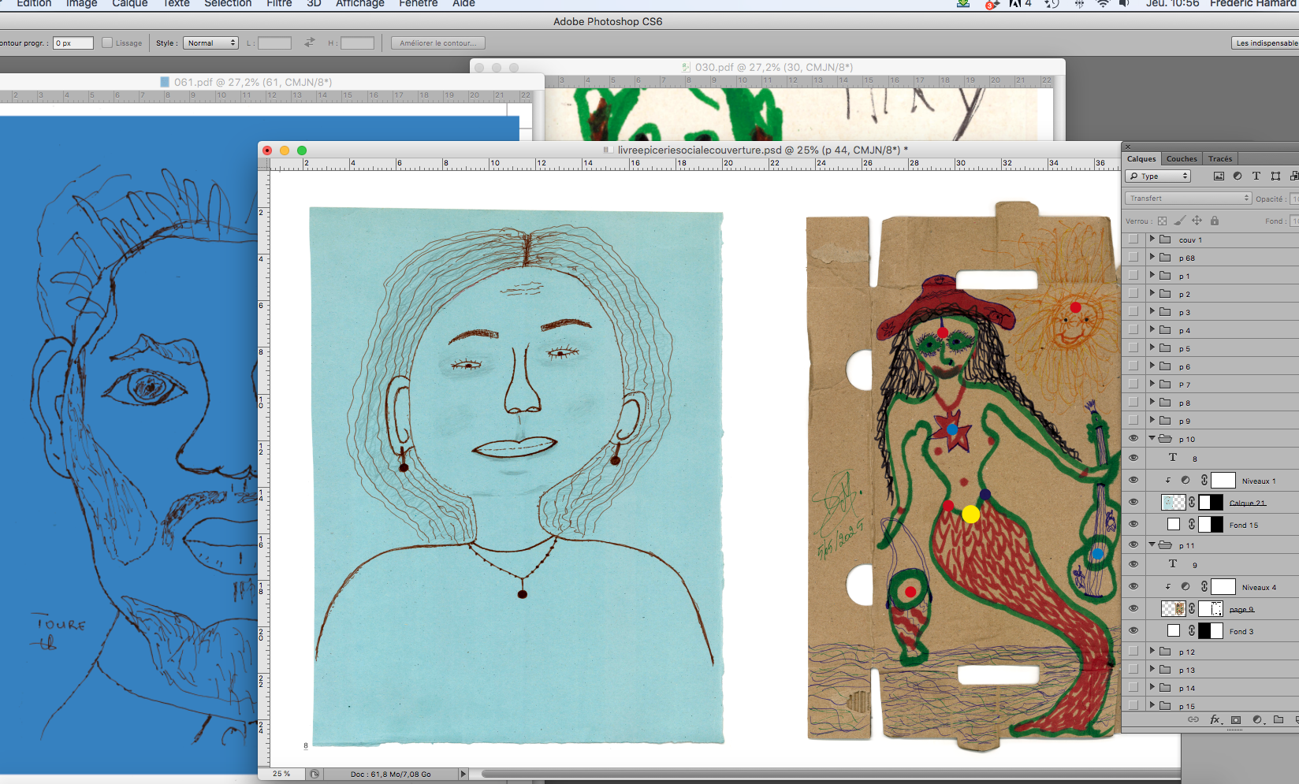Enable the Lissage checkbox
This screenshot has width=1299, height=784.
107,43
